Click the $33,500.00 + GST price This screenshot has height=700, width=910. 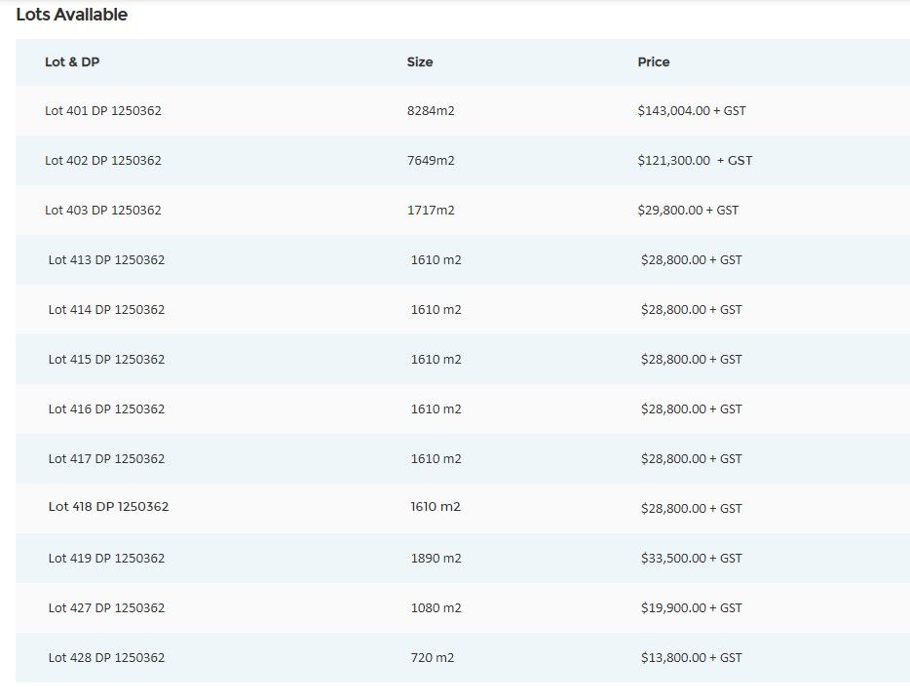(691, 559)
